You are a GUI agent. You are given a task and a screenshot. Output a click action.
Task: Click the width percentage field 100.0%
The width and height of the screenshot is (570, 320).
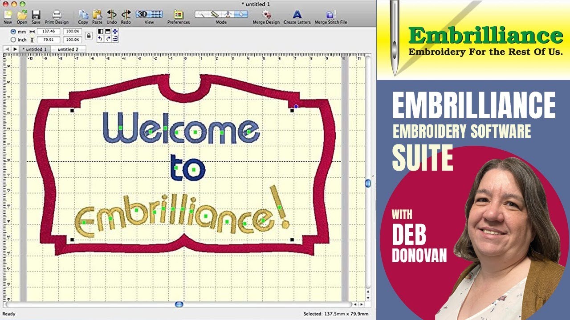pos(72,32)
